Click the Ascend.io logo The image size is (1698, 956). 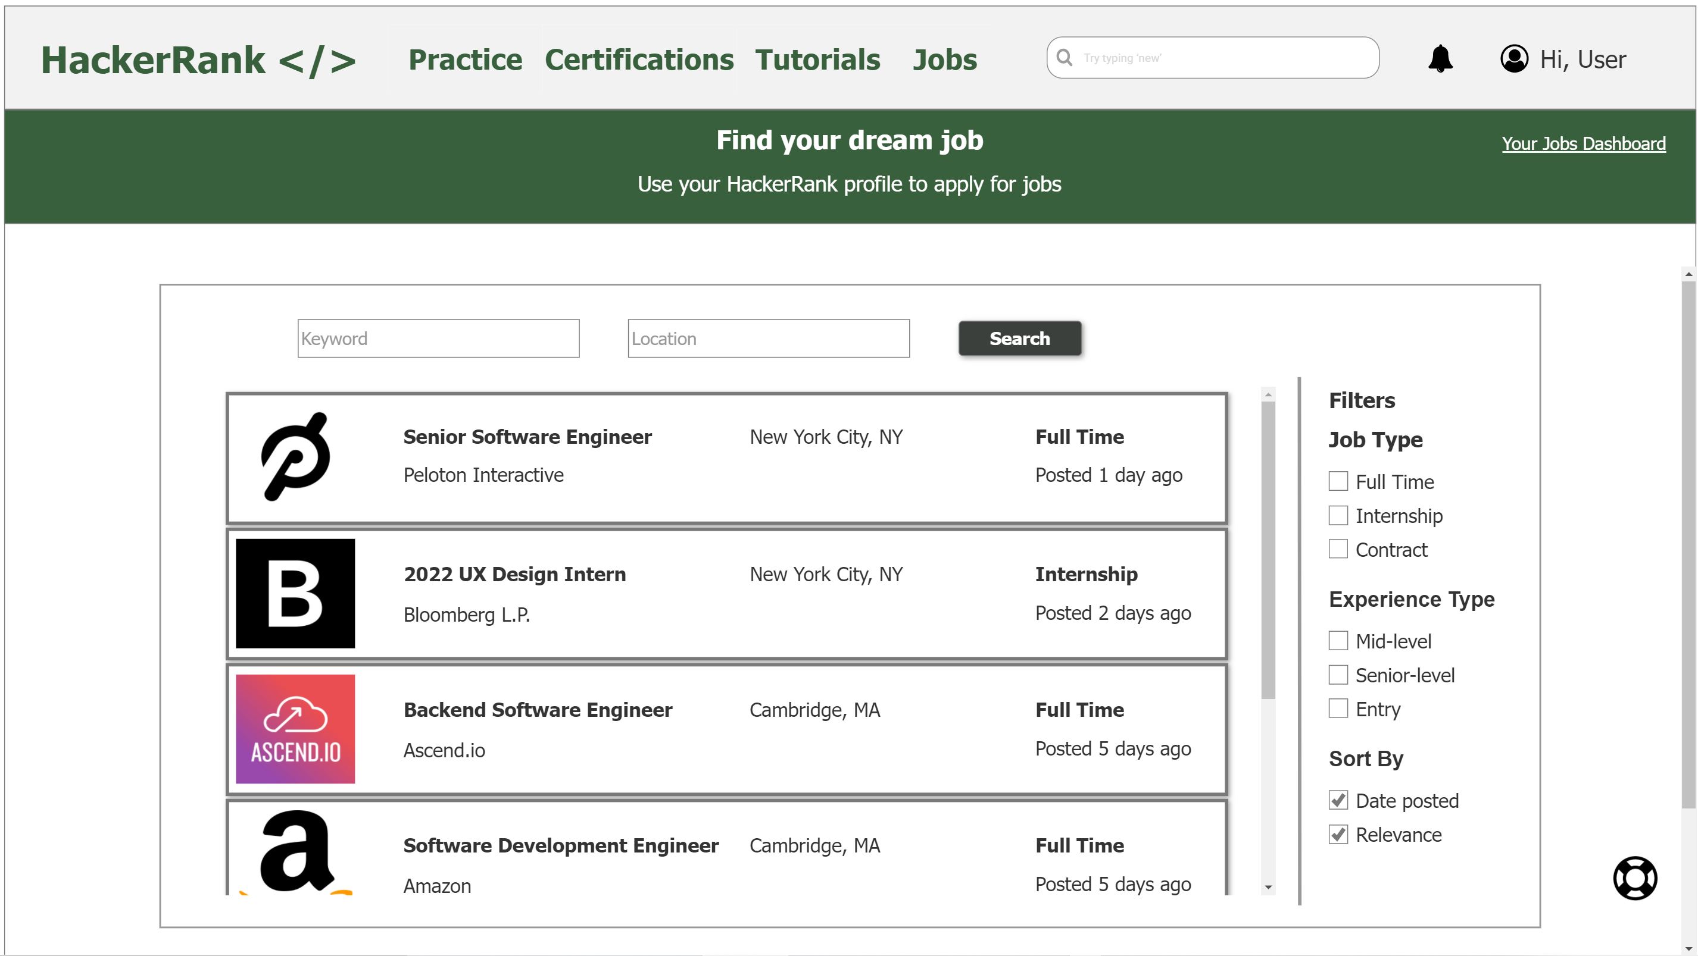295,729
